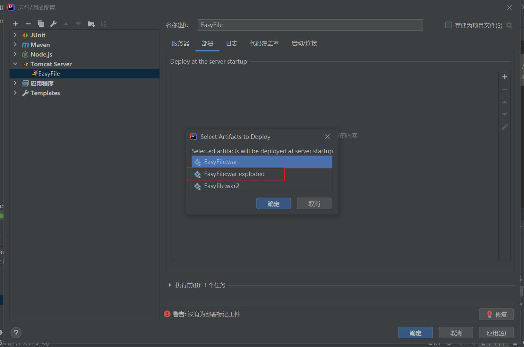Image resolution: width=524 pixels, height=347 pixels.
Task: Switch to the 代码覆盖率 tab
Action: click(264, 43)
